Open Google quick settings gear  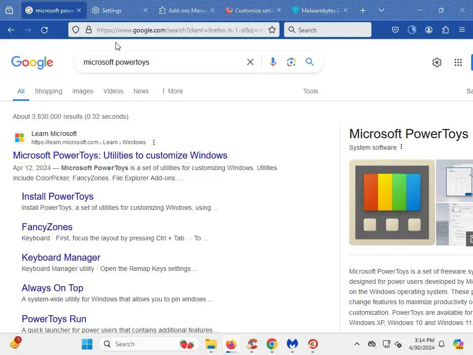click(437, 62)
